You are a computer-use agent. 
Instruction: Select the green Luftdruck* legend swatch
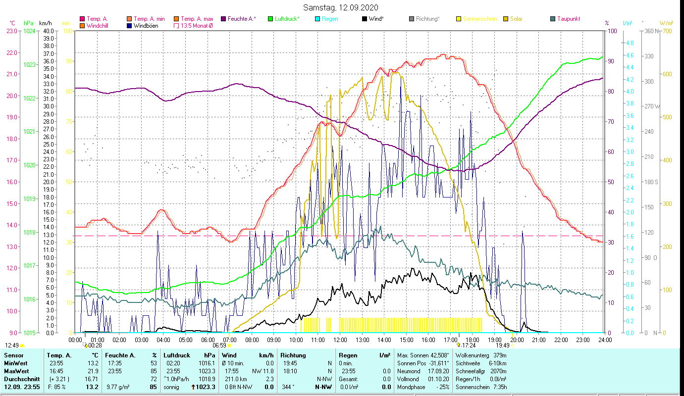[x=270, y=19]
